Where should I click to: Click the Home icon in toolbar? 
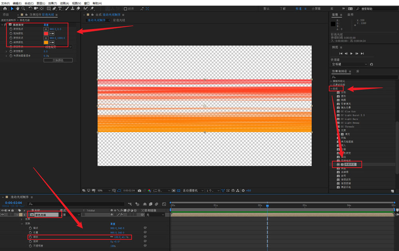5,8
